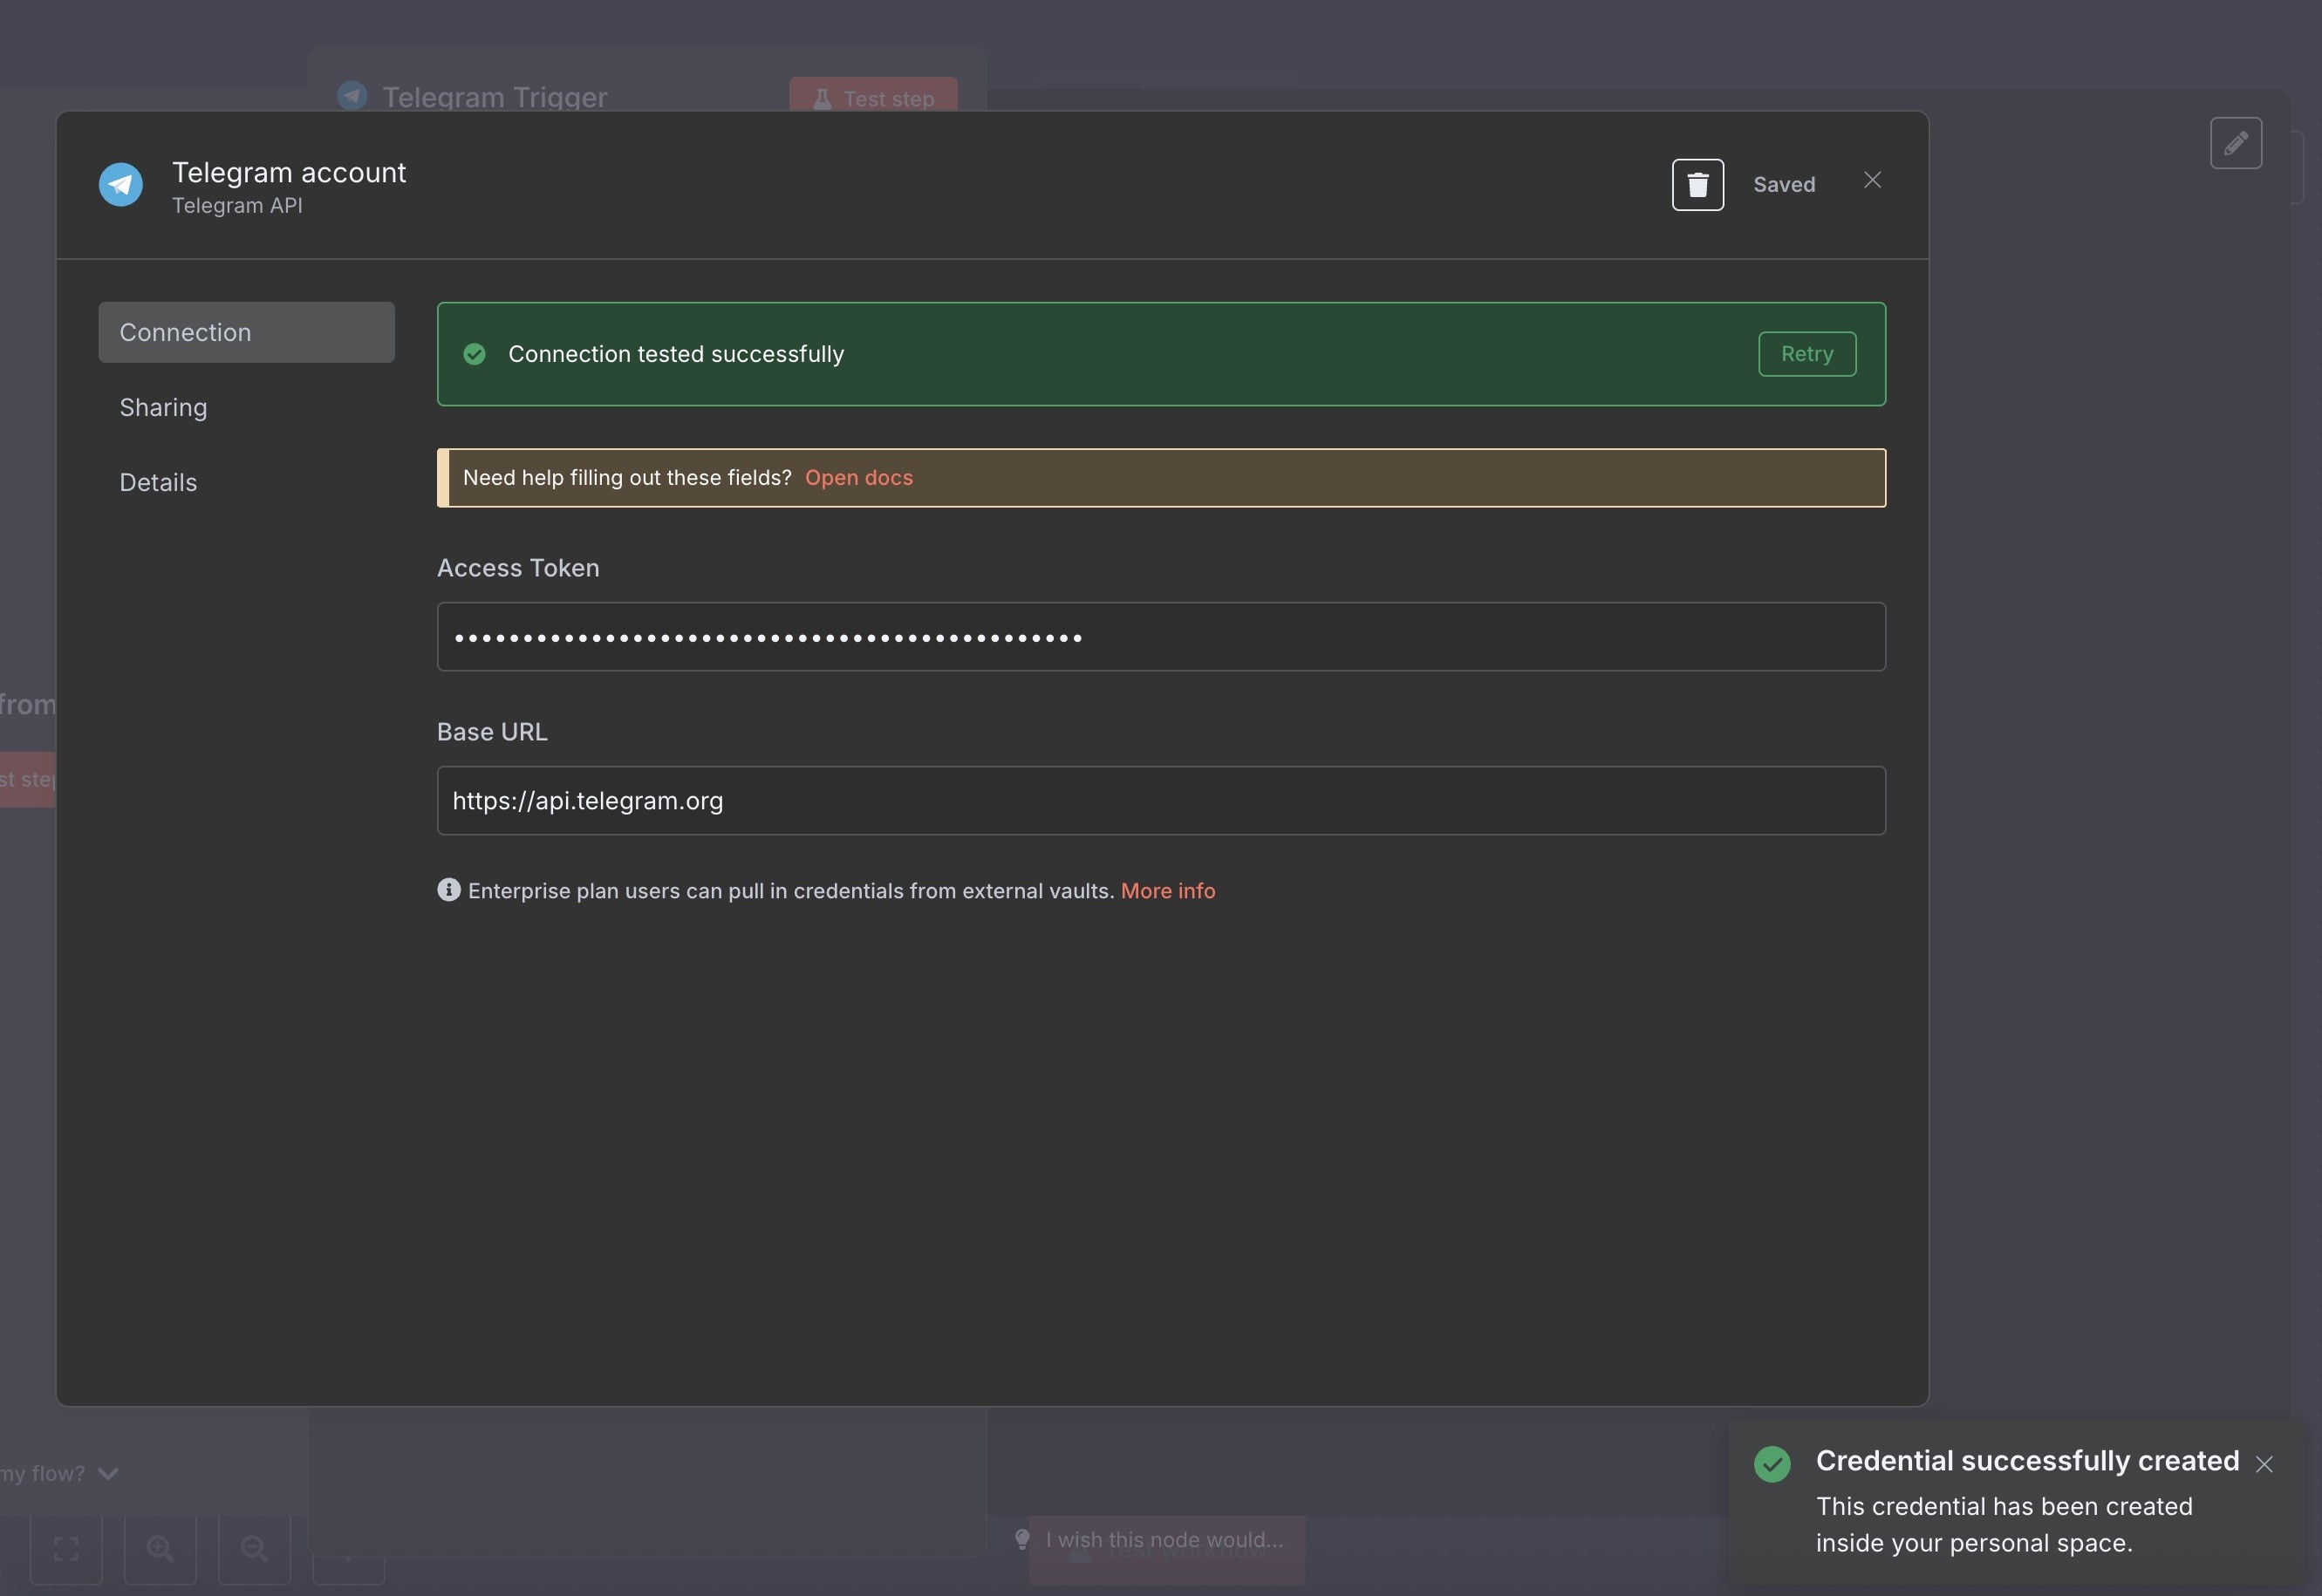Screen dimensions: 2322x1596
Task: Zoom in on the workflow canvas
Action: pyautogui.click(x=160, y=1549)
